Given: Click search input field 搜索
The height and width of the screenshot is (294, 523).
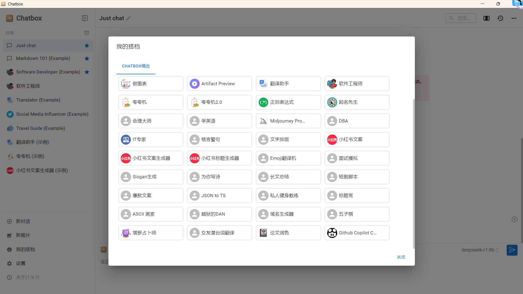Looking at the screenshot, I should click(462, 18).
